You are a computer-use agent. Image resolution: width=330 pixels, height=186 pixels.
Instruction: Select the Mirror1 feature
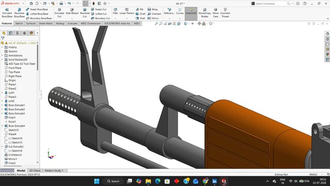click(12, 159)
